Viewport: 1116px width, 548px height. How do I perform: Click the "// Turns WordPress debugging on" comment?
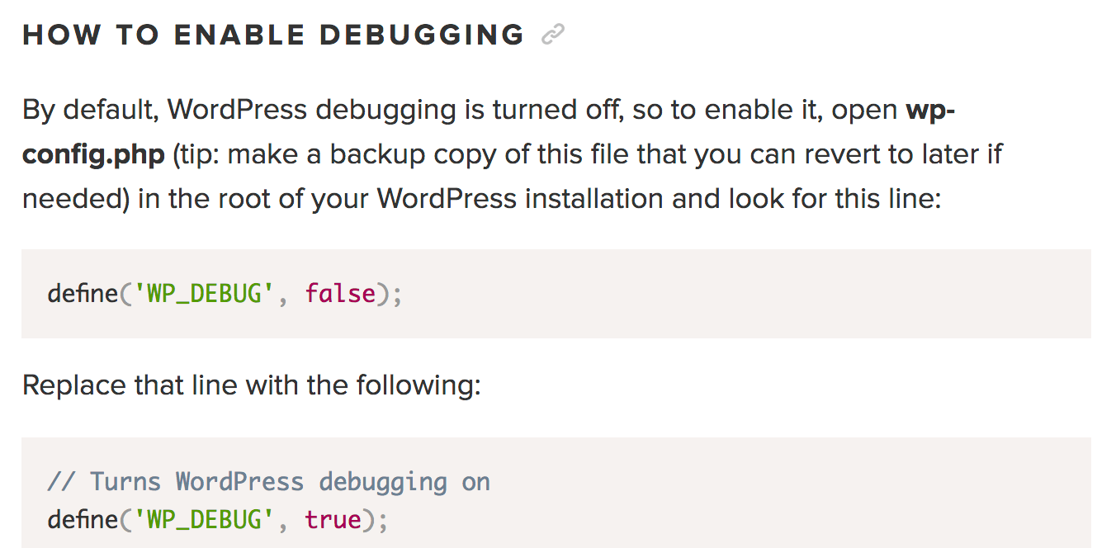tap(268, 482)
